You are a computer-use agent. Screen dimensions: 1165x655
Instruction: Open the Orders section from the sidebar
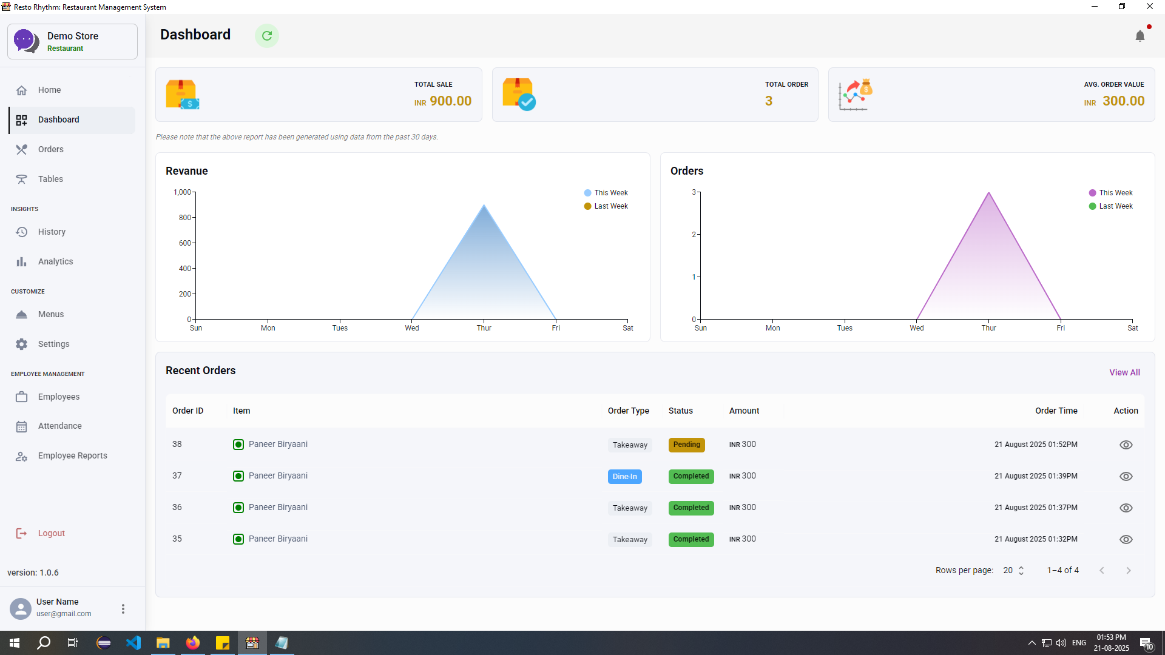tap(51, 149)
